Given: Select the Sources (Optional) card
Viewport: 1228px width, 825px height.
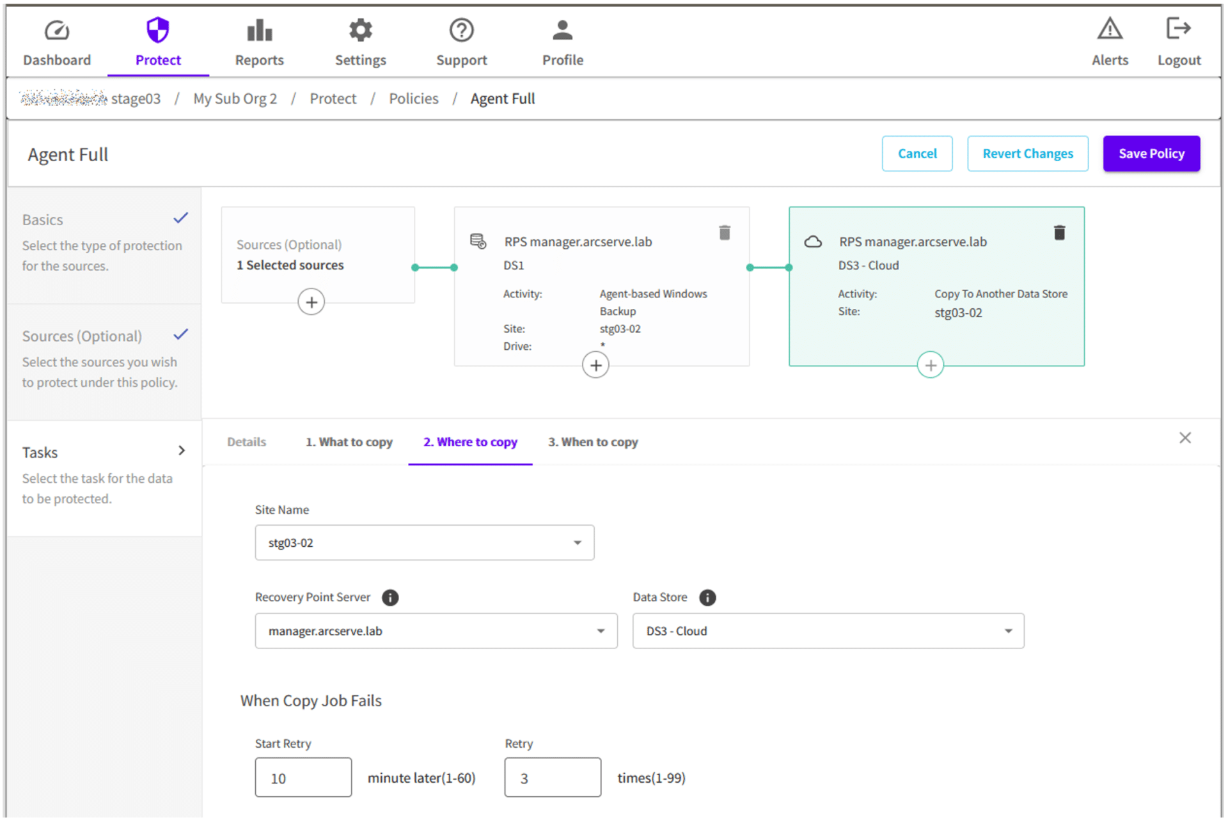Looking at the screenshot, I should click(318, 255).
